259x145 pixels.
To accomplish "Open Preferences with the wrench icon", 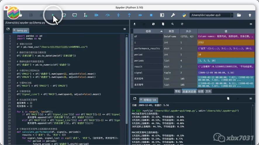I will pos(173,15).
